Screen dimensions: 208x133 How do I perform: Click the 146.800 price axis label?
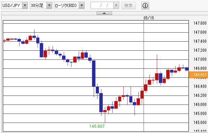click(200, 68)
